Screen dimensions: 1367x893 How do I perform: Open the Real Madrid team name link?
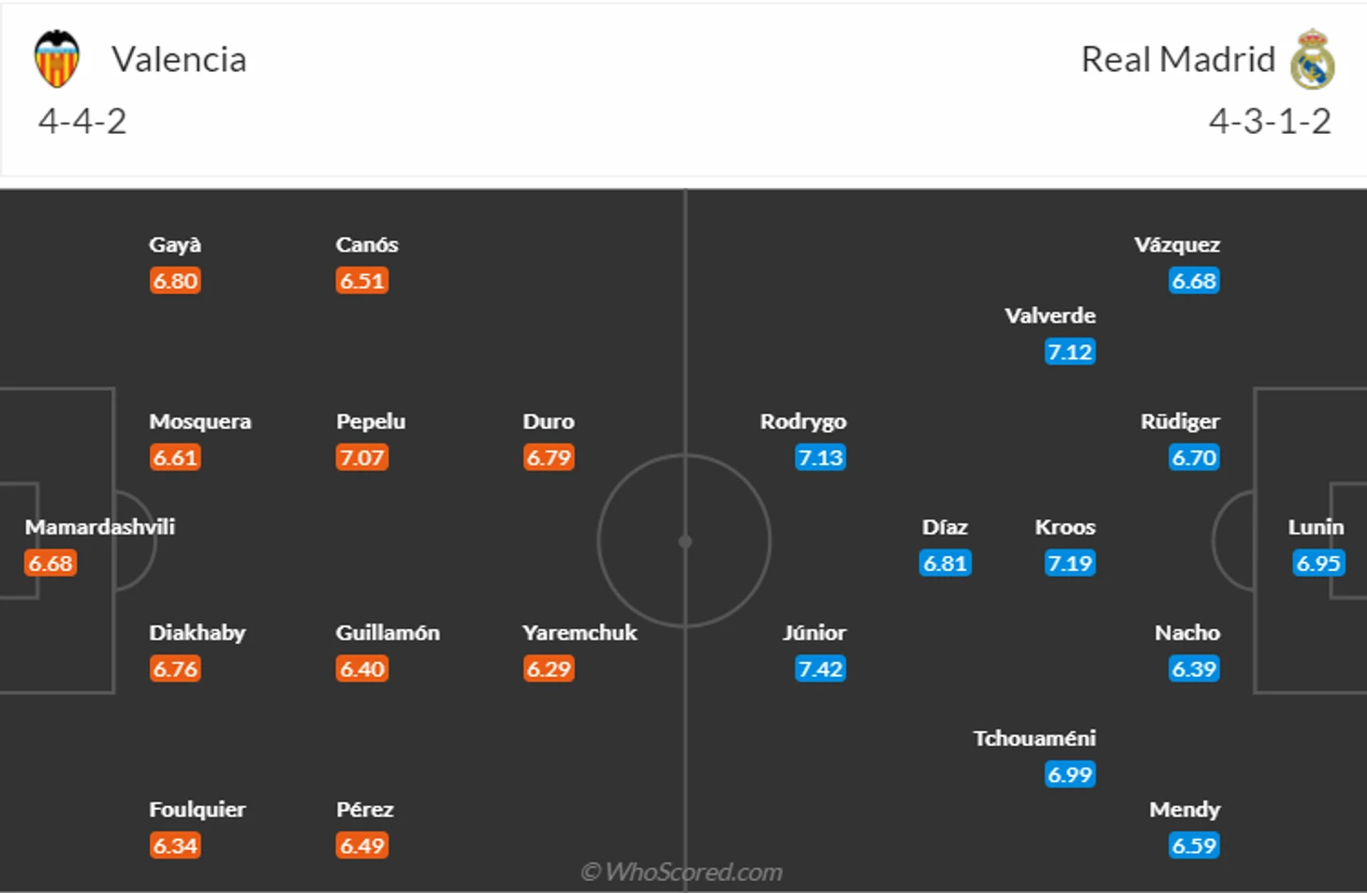pyautogui.click(x=1177, y=60)
